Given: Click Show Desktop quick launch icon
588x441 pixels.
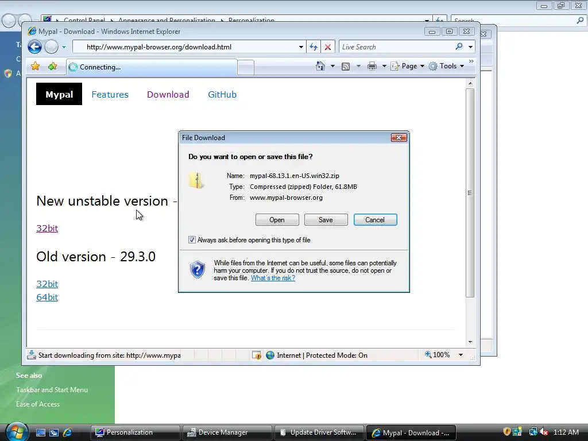Looking at the screenshot, I should coord(41,432).
